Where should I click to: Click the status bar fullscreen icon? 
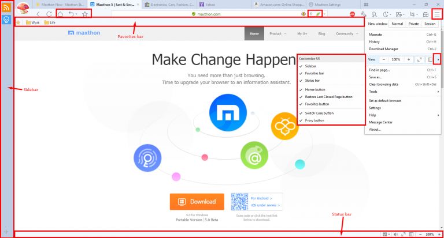click(x=403, y=235)
